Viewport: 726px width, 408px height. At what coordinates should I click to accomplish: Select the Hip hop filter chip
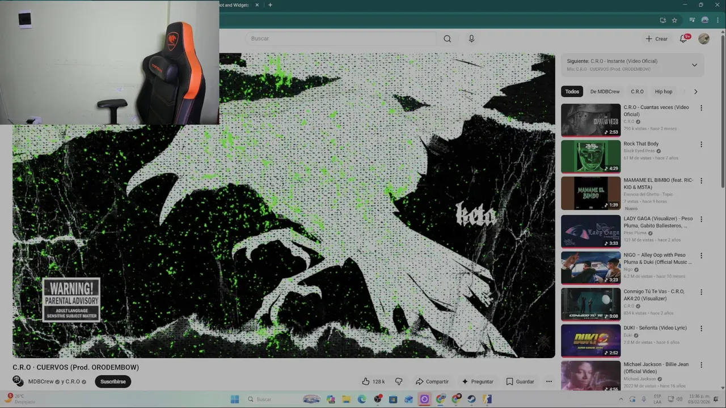(663, 91)
